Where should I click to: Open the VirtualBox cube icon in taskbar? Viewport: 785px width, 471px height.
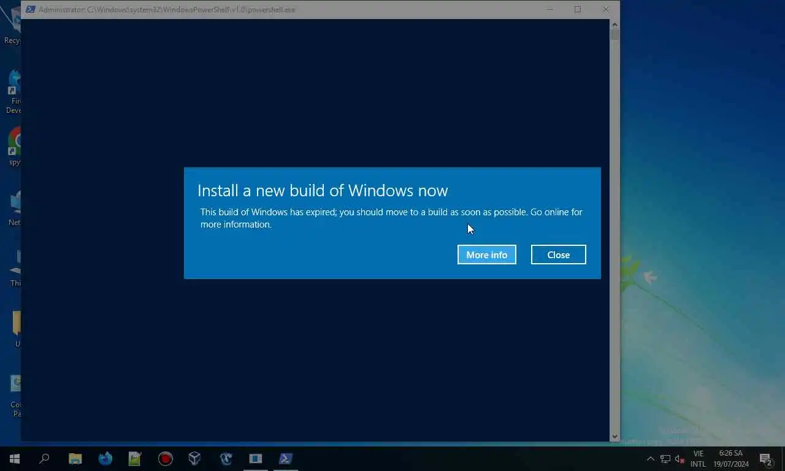[x=195, y=458]
